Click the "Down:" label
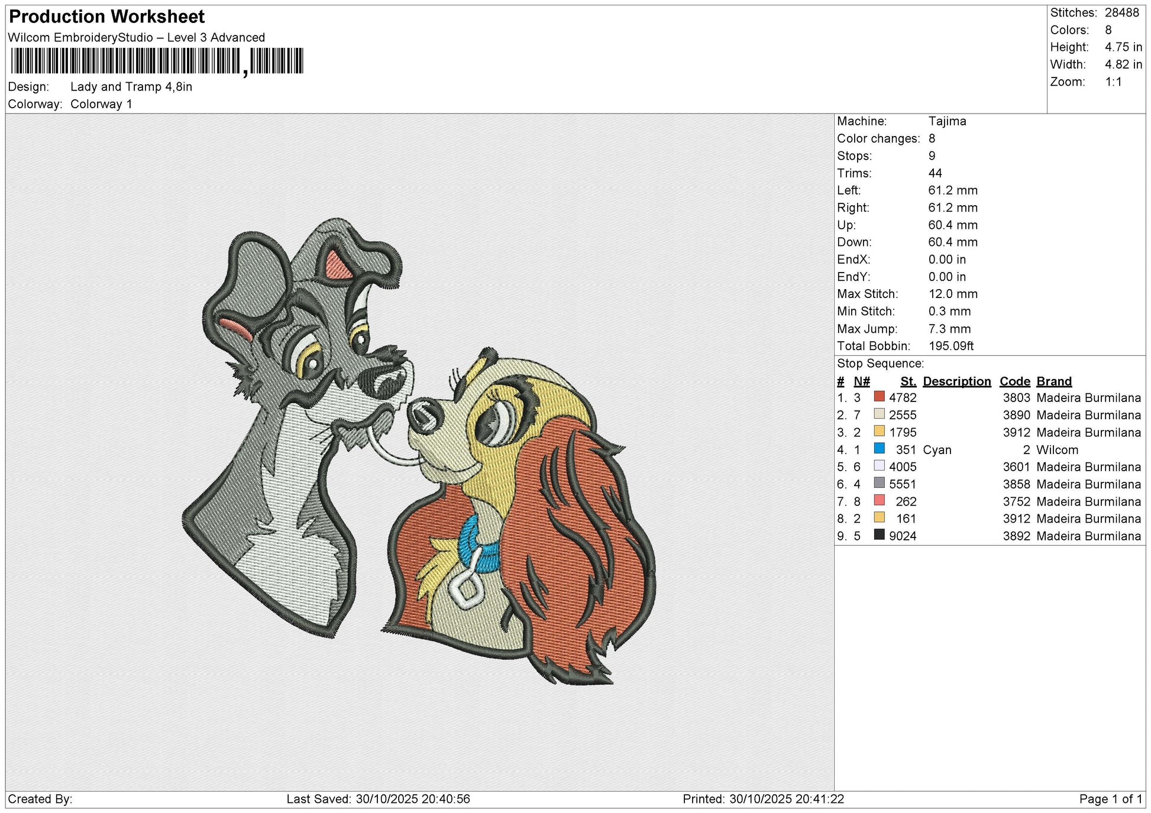This screenshot has width=1151, height=813. (854, 242)
